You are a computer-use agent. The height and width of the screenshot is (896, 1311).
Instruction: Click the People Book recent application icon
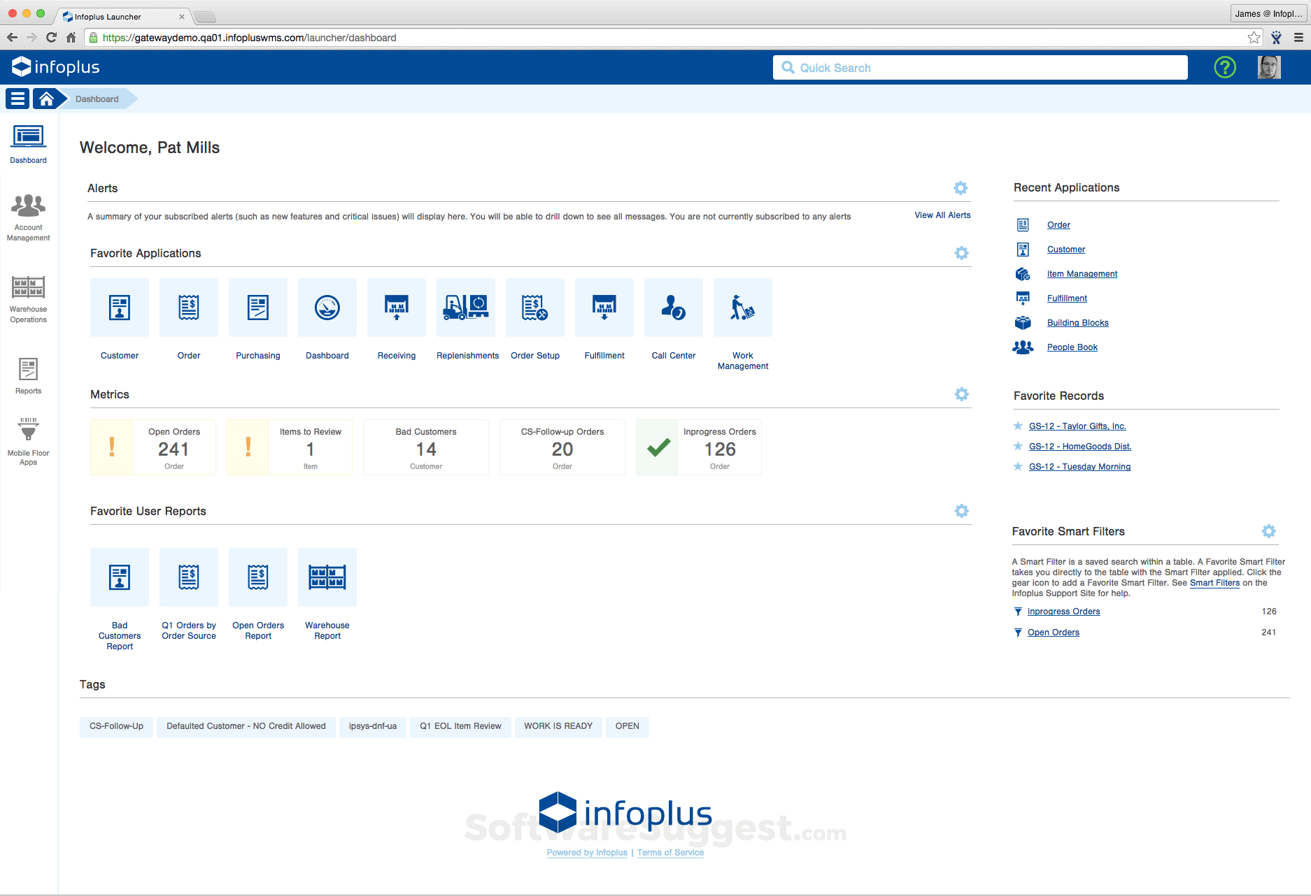pos(1023,347)
